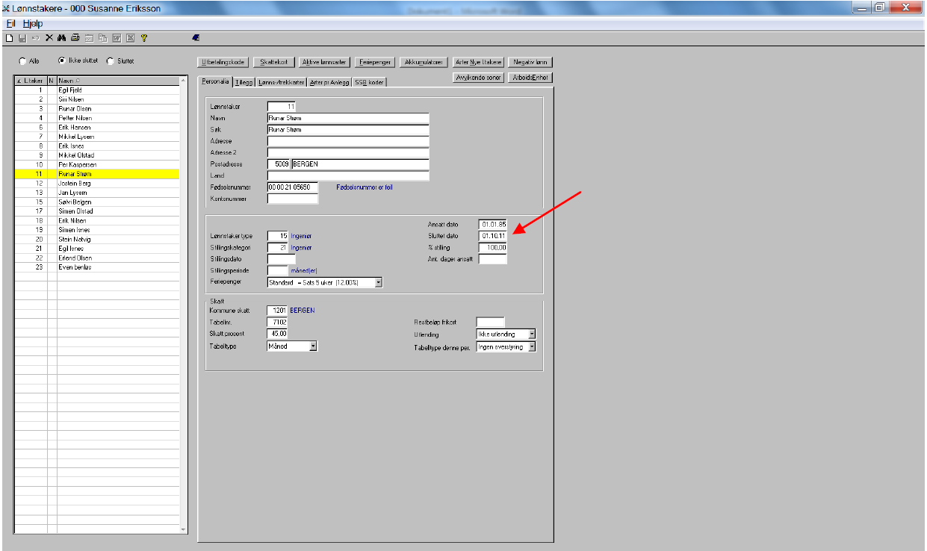The image size is (927, 551).
Task: Switch to the Lønns-/trekkarter tab
Action: [282, 82]
